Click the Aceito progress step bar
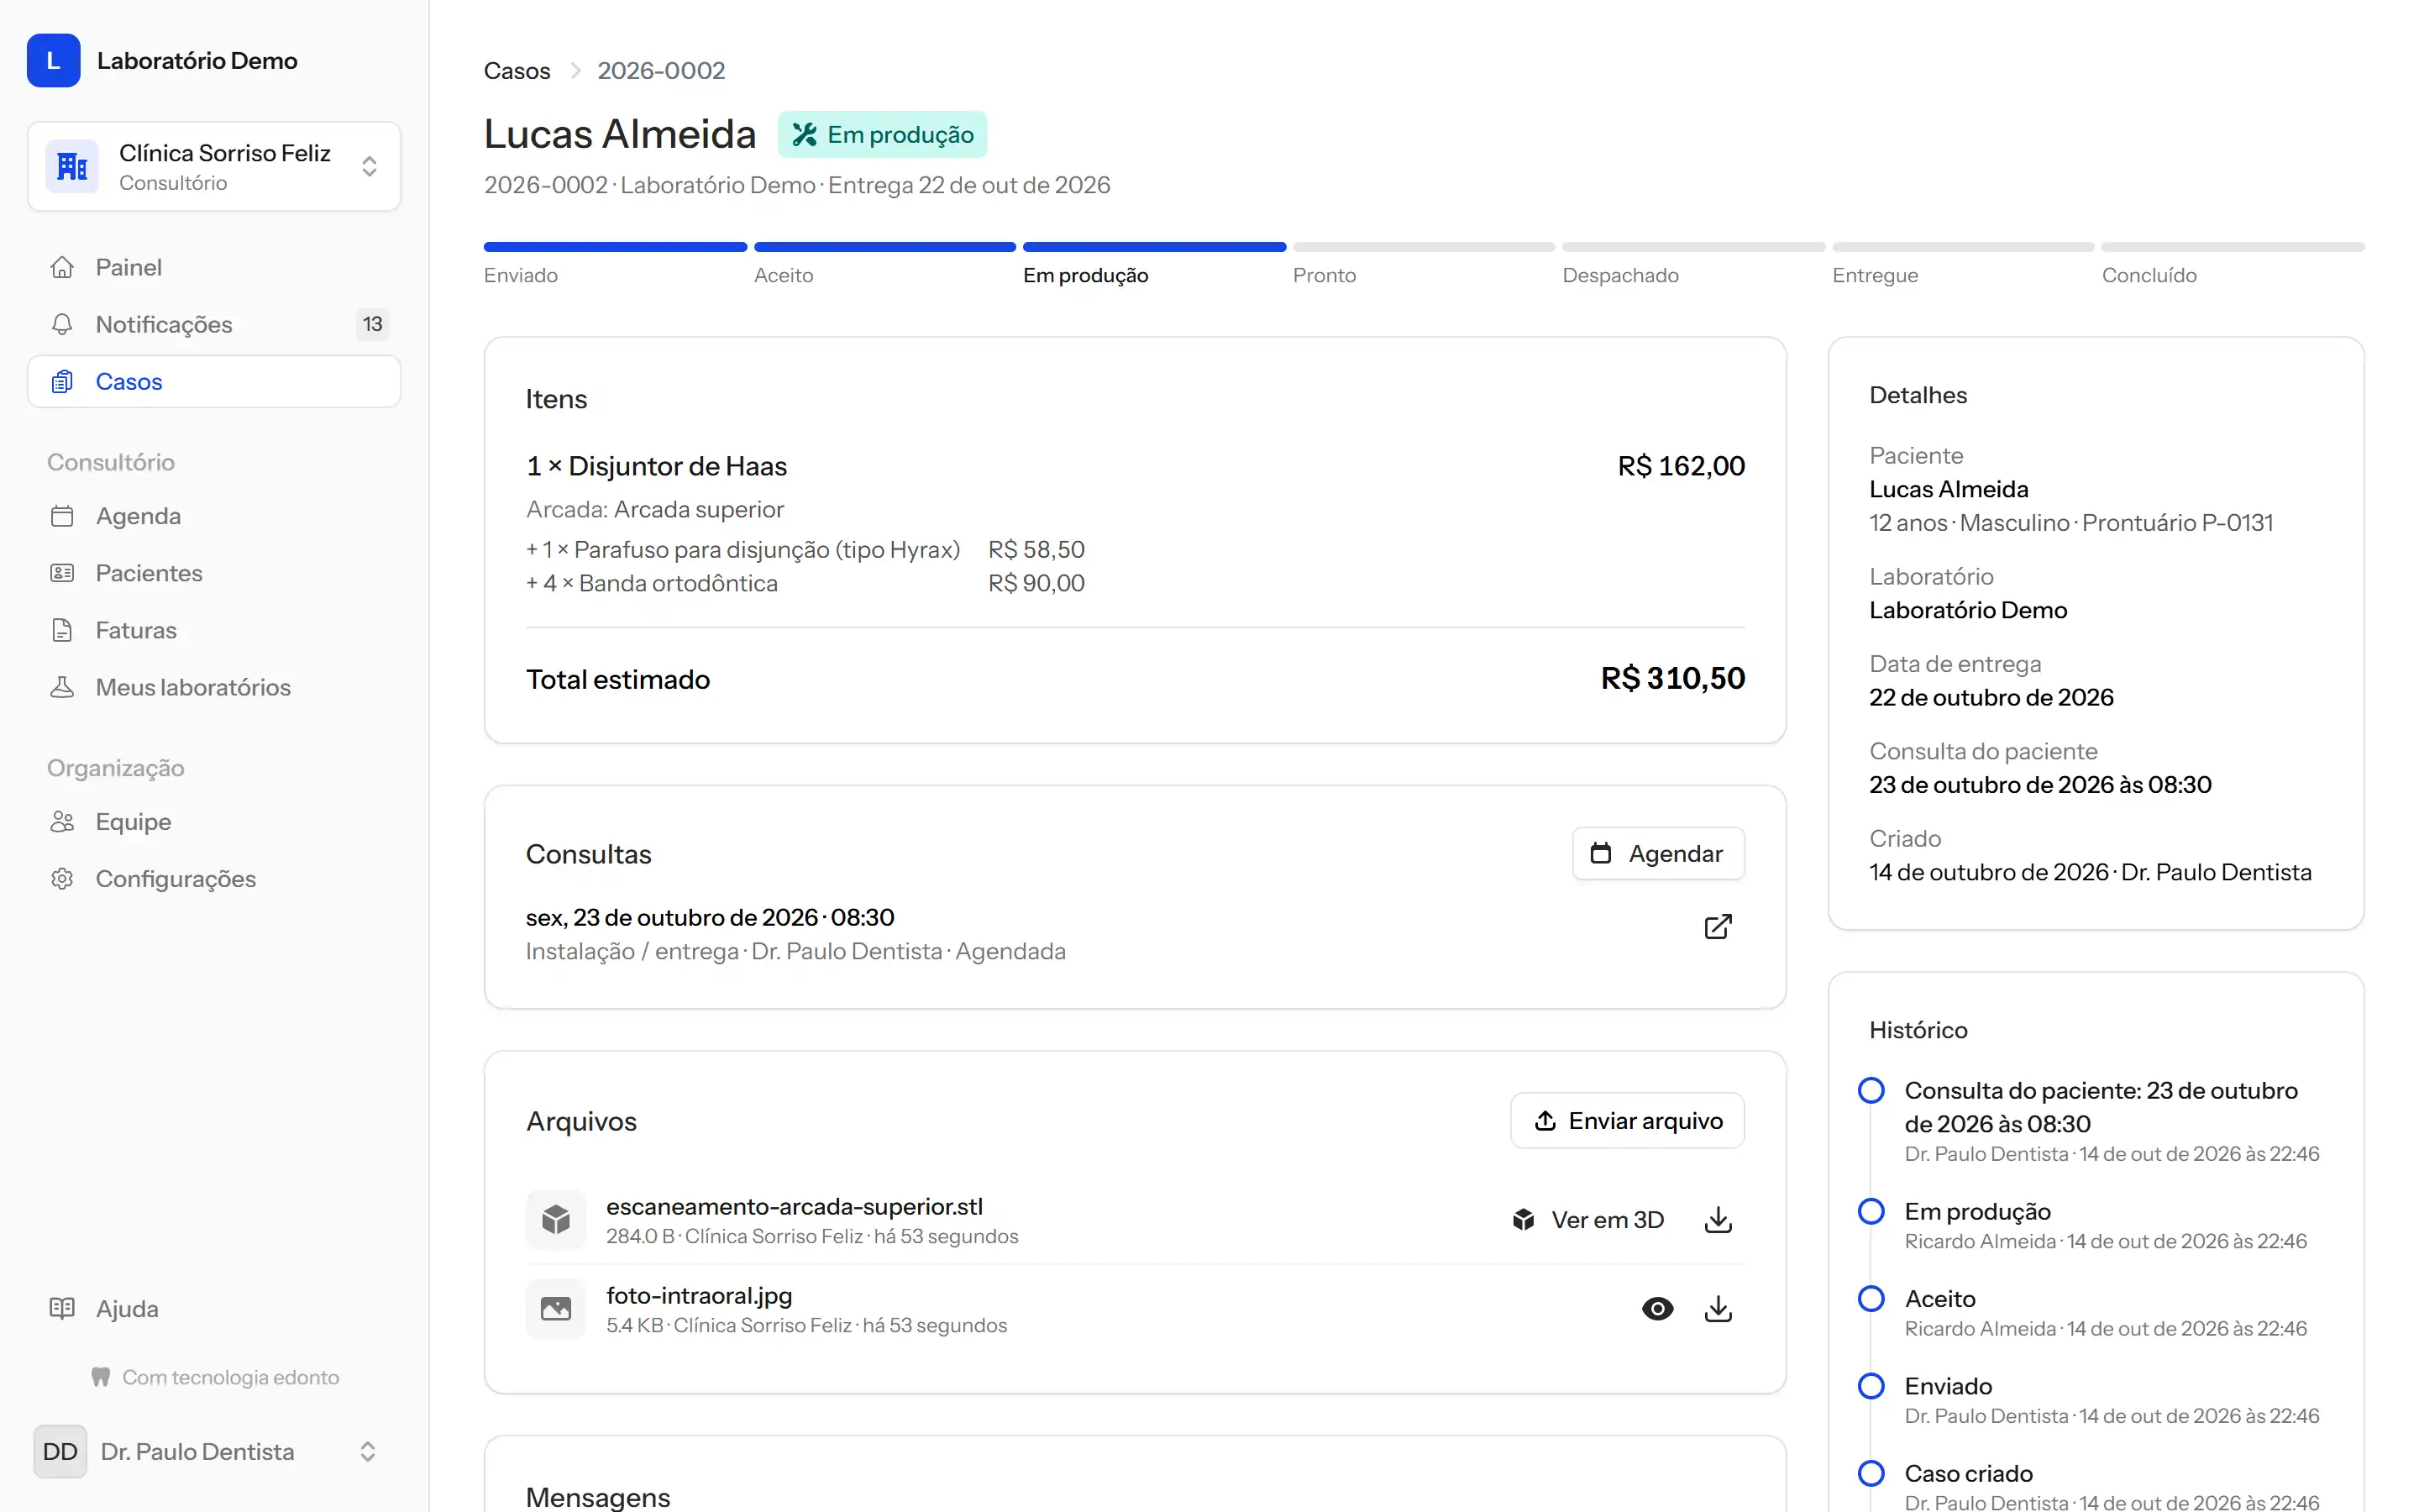This screenshot has height=1512, width=2419. [884, 247]
